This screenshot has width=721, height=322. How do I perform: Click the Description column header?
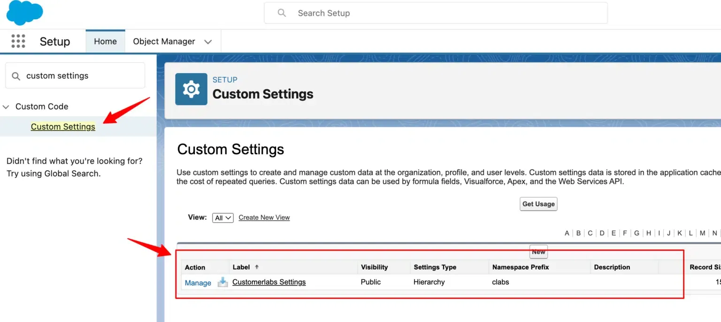pyautogui.click(x=612, y=267)
